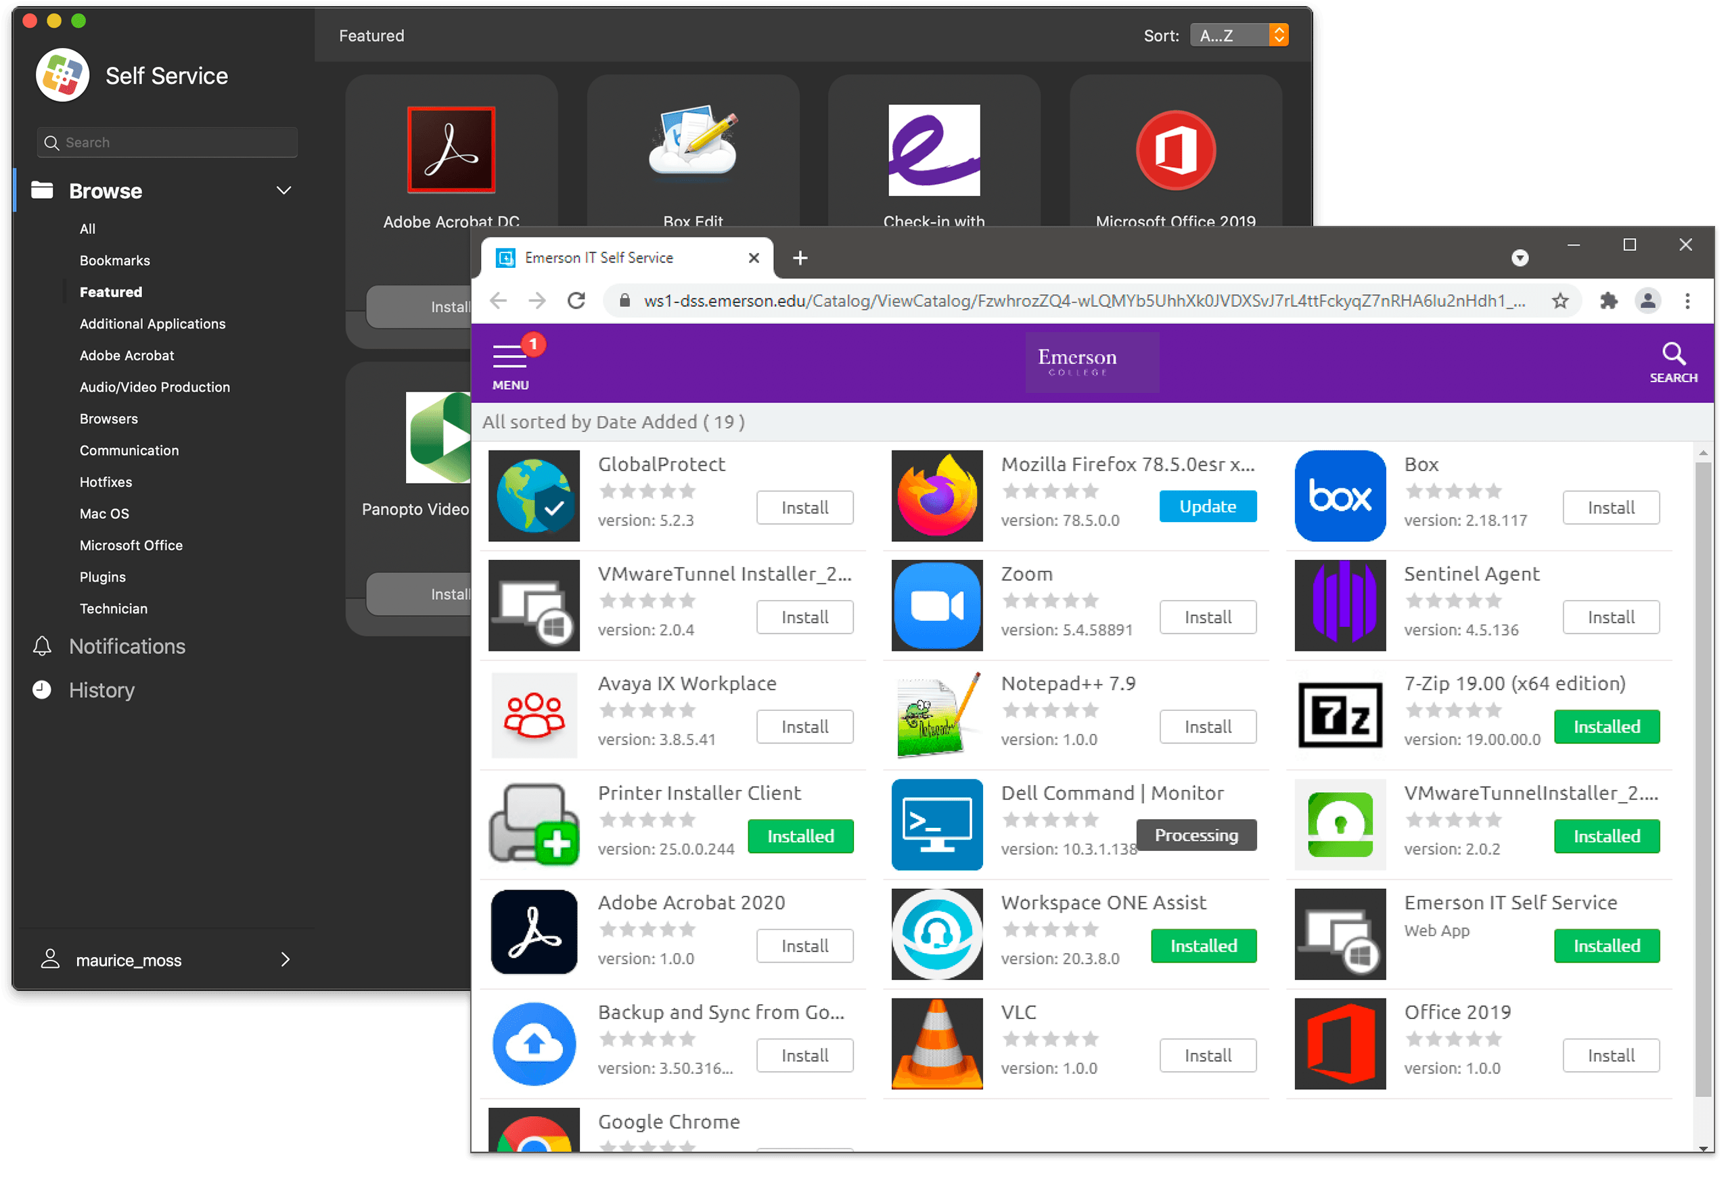Select Additional Applications in sidebar
This screenshot has width=1730, height=1181.
(152, 323)
